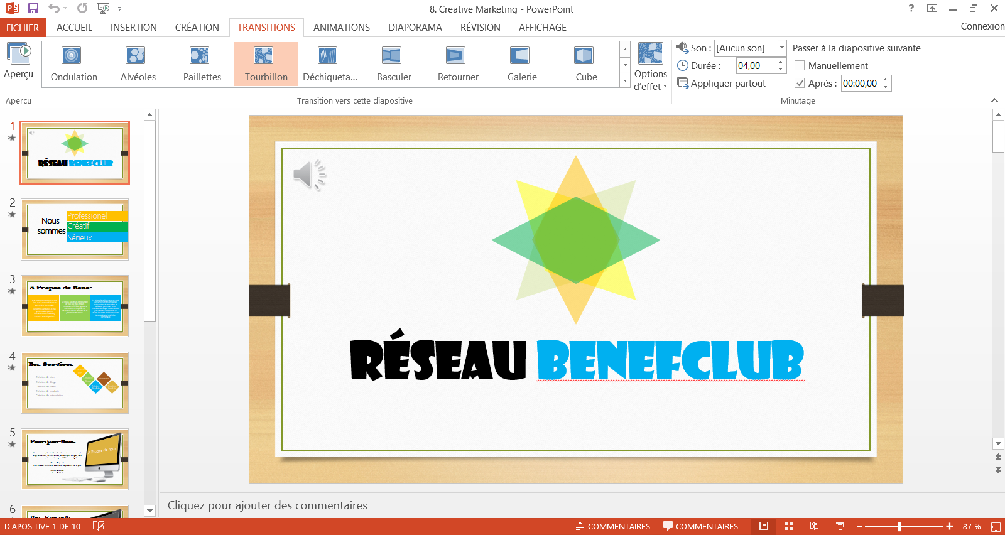1005x535 pixels.
Task: Click the zoom slider handle
Action: (899, 526)
